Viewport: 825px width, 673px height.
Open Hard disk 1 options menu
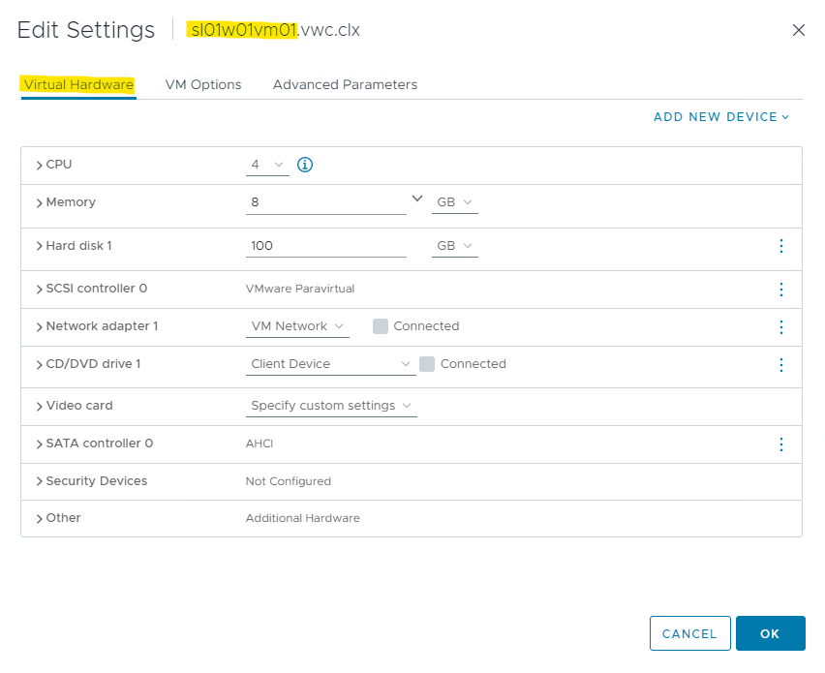tap(781, 246)
